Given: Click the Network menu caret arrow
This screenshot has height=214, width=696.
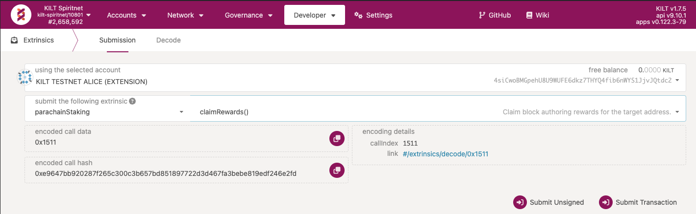Looking at the screenshot, I should click(x=202, y=16).
